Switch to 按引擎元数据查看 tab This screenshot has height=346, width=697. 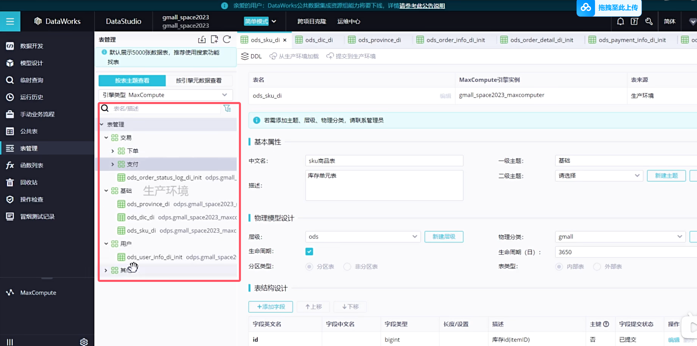199,81
